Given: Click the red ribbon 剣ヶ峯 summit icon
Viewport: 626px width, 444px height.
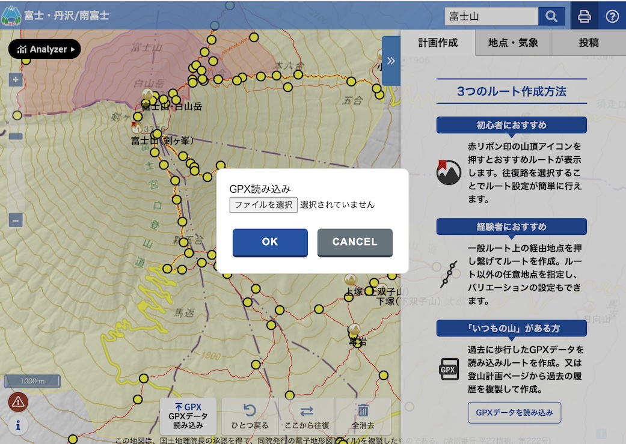Looking at the screenshot, I should pyautogui.click(x=135, y=127).
